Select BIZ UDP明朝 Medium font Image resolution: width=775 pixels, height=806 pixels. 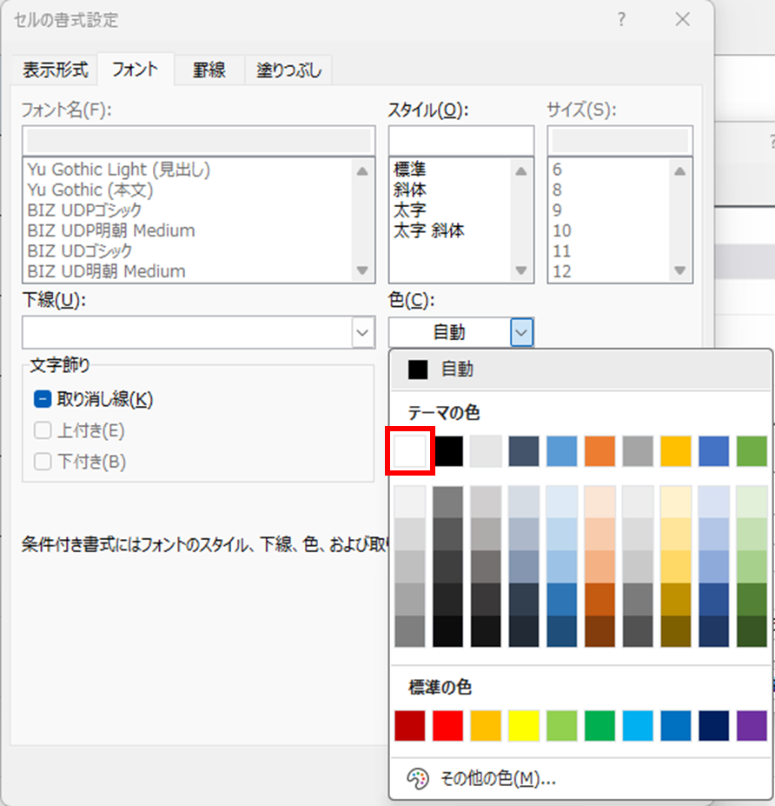tap(111, 230)
